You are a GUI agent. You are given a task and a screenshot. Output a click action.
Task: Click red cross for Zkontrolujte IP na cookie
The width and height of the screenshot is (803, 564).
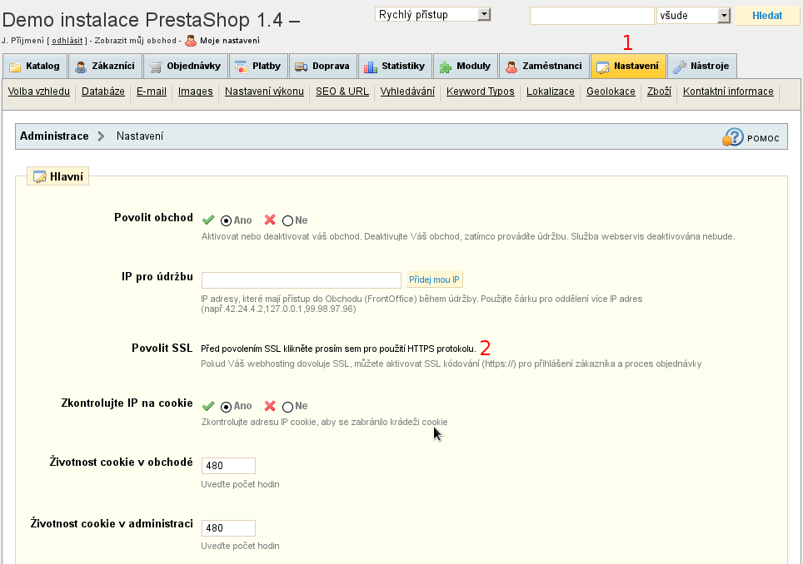270,406
